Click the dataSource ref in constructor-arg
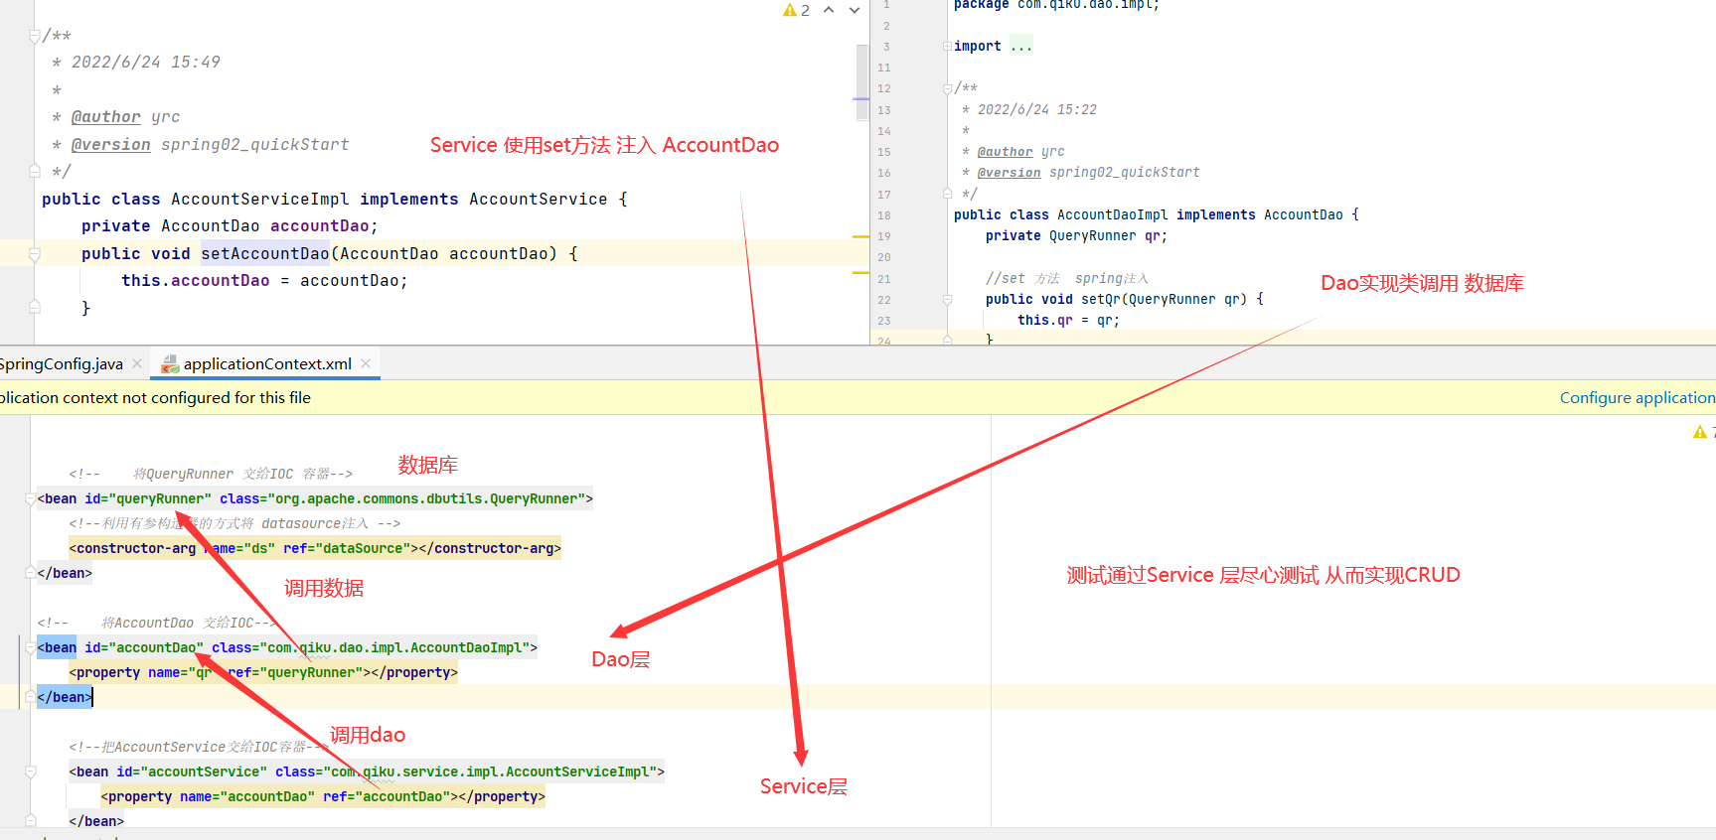The width and height of the screenshot is (1716, 840). 363,548
